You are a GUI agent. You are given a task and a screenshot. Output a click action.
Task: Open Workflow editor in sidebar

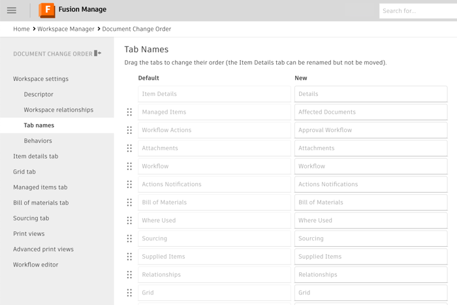(35, 264)
